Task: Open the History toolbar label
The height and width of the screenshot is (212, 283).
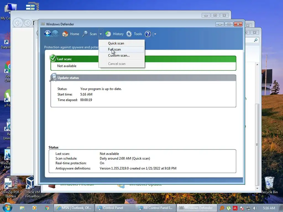Action: (x=118, y=34)
